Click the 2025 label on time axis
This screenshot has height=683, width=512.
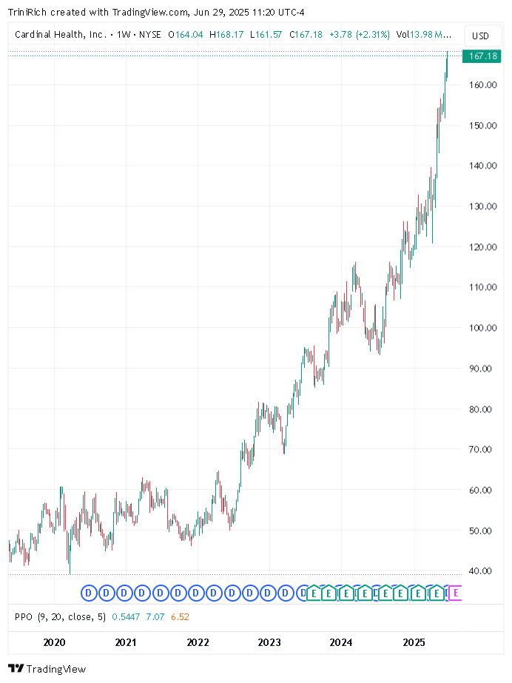tap(414, 642)
